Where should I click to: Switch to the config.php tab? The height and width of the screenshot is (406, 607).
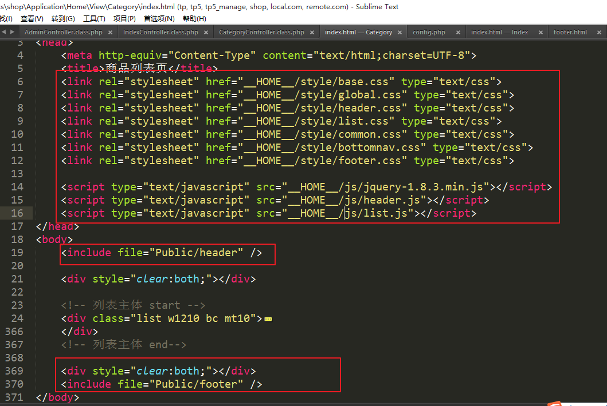pyautogui.click(x=429, y=33)
